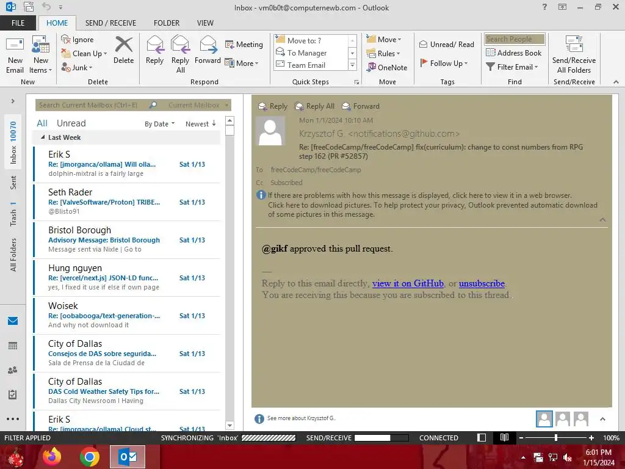Delete the selected message
This screenshot has width=625, height=469.
coord(123,50)
